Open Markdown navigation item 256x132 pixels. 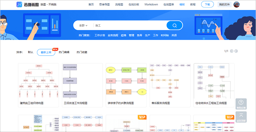click(x=151, y=4)
